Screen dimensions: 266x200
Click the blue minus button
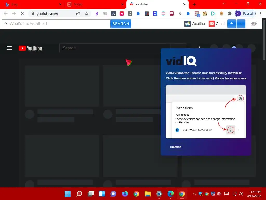(241, 24)
